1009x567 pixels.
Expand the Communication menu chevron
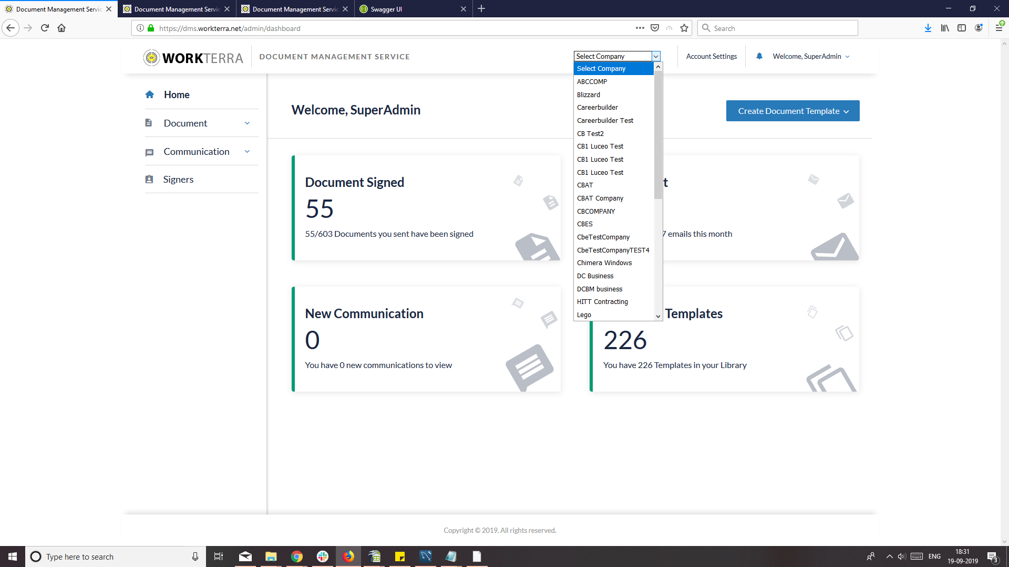(x=247, y=151)
